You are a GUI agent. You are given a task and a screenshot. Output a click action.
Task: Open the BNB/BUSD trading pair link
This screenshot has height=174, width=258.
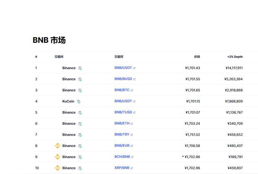pos(123,79)
